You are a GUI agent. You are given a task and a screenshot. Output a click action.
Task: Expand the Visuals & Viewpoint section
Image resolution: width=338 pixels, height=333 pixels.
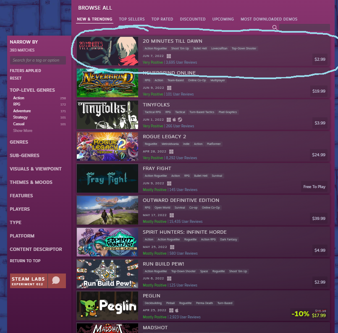click(x=36, y=169)
